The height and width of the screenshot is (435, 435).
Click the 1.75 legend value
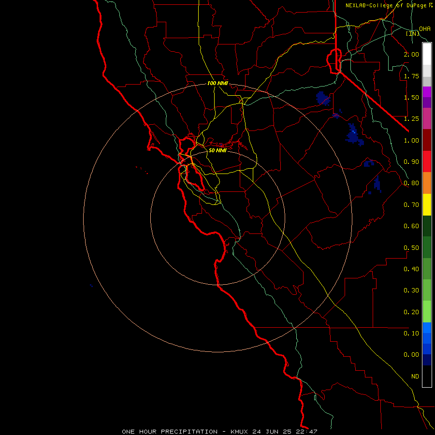[411, 76]
